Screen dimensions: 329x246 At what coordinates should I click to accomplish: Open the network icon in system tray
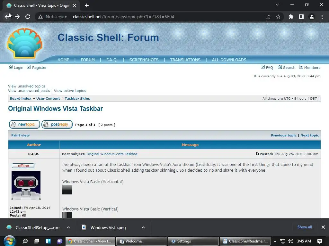283,241
